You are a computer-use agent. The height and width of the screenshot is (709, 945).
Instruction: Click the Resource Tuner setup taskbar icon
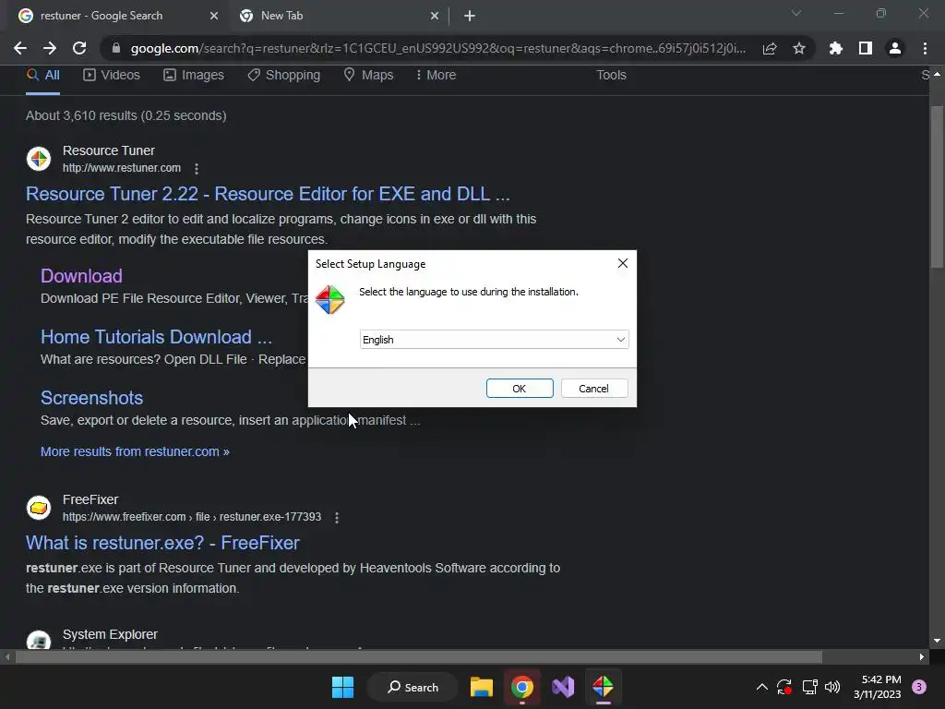pos(603,687)
